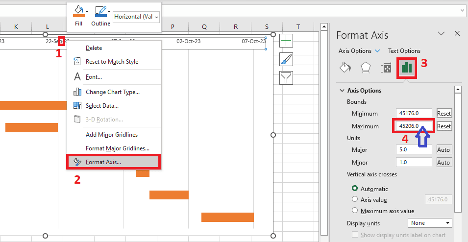Select Fill & Line icon in Format Axis
Image resolution: width=468 pixels, height=242 pixels.
tap(345, 68)
